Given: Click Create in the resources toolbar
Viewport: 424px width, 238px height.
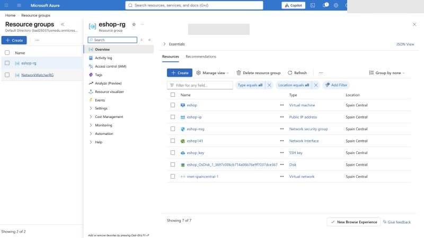Looking at the screenshot, I should point(180,72).
